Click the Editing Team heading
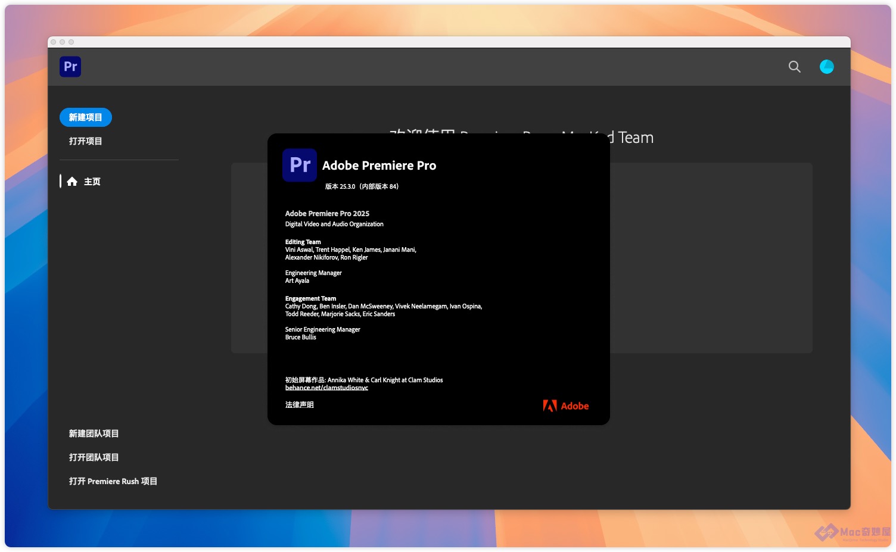This screenshot has width=896, height=552. point(303,242)
